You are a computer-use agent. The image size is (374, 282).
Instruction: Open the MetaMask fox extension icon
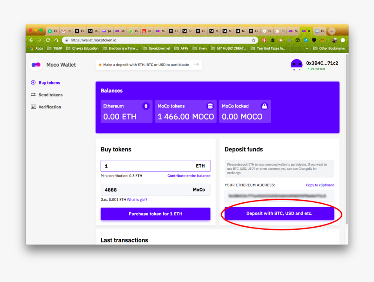point(323,40)
